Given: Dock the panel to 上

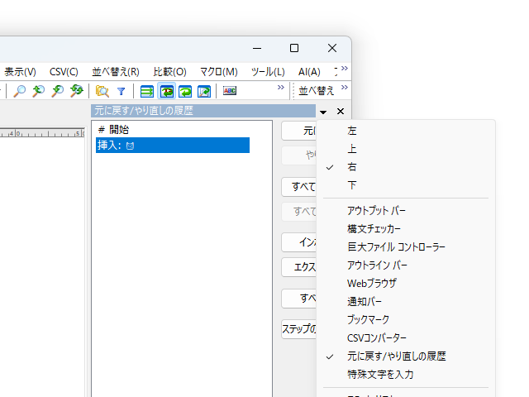Looking at the screenshot, I should 406,149.
